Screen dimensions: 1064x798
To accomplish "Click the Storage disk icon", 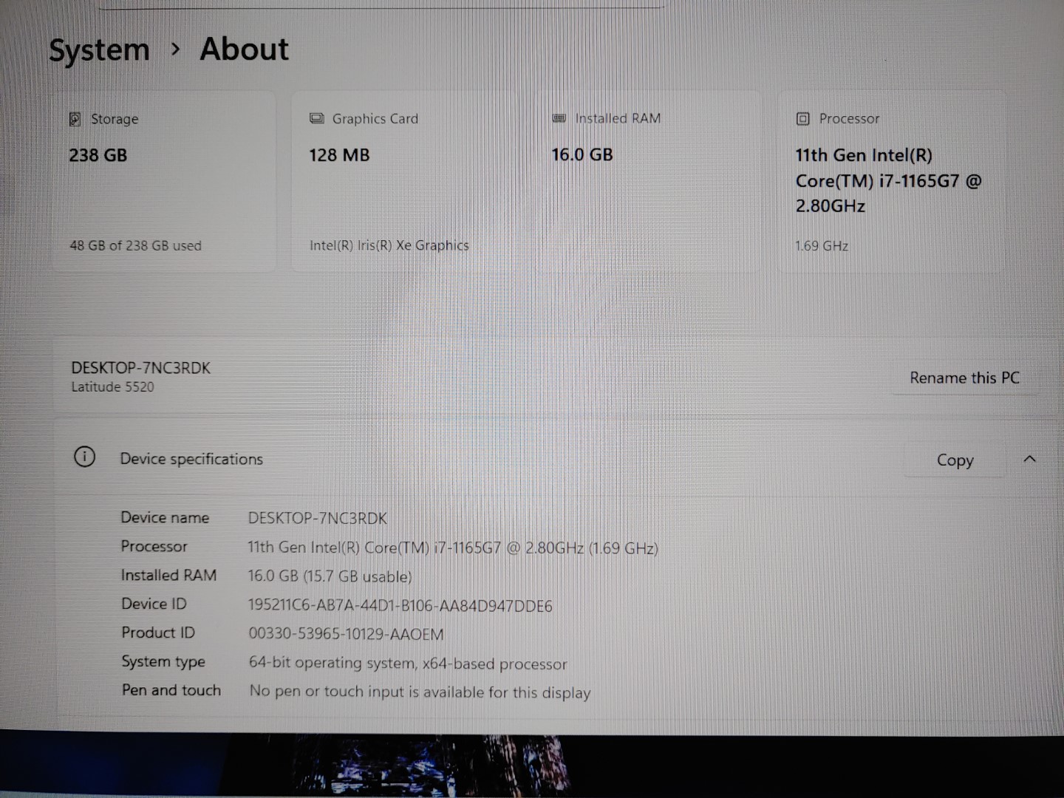I will coord(75,119).
